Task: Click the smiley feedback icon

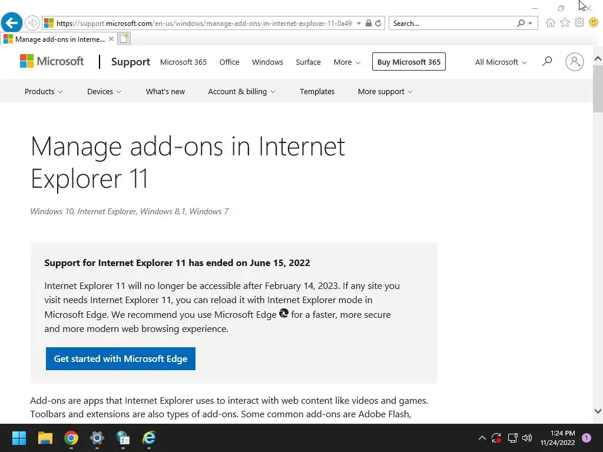Action: pyautogui.click(x=594, y=23)
